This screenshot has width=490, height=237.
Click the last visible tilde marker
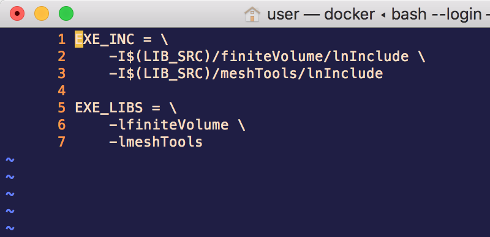[10, 228]
